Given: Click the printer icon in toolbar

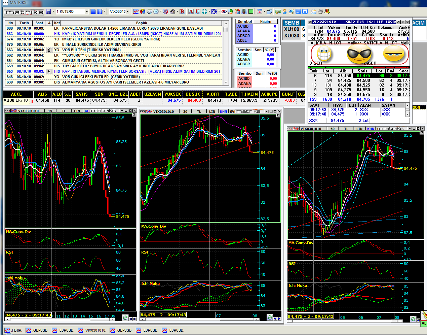Looking at the screenshot, I should pos(320,11).
